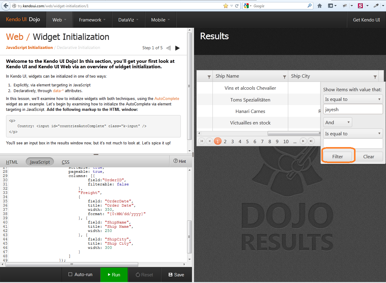Click 'Hanari Carnes' cell

pos(250,111)
